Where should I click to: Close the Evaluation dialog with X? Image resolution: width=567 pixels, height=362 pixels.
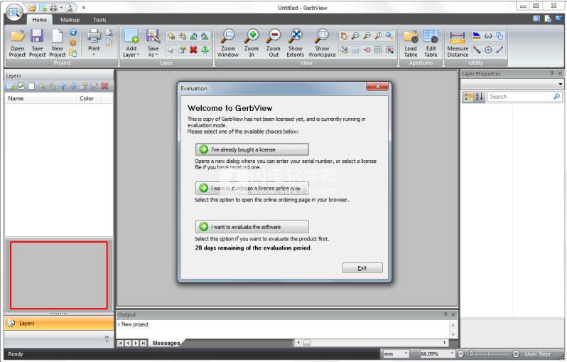coord(377,86)
